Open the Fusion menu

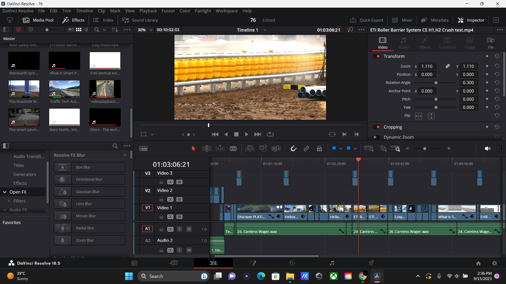(168, 11)
